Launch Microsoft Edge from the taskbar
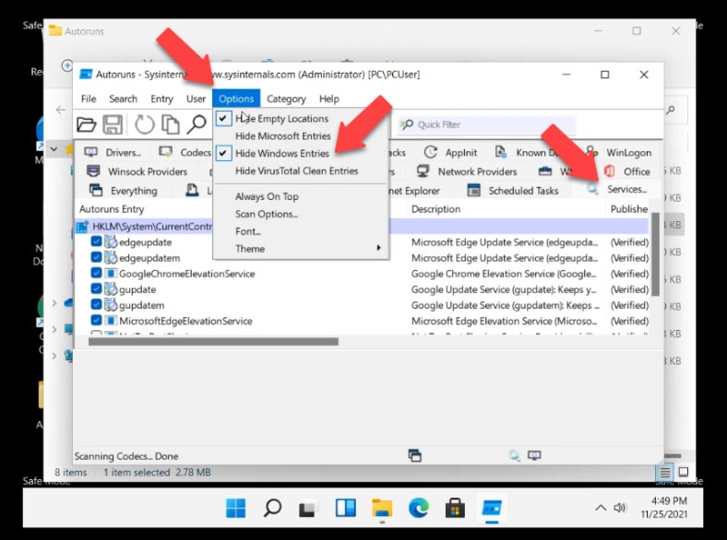The height and width of the screenshot is (540, 727). pos(419,508)
